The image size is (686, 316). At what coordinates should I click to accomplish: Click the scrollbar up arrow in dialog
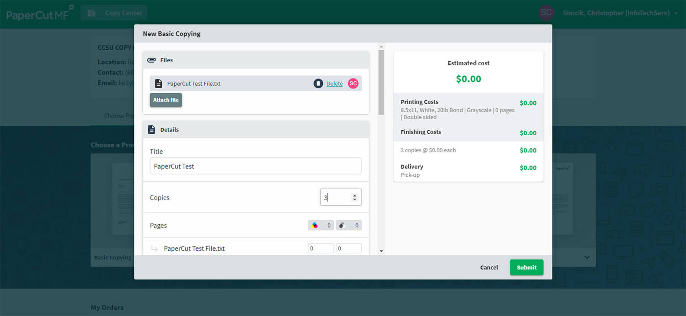click(x=381, y=47)
